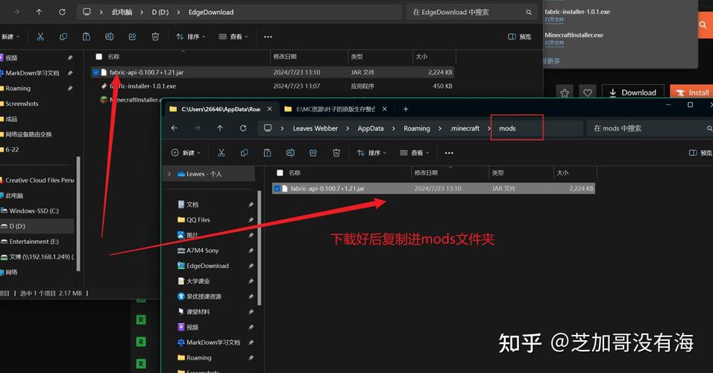Open more options ellipsis in EdgeDownload window
713x373 pixels.
(268, 37)
